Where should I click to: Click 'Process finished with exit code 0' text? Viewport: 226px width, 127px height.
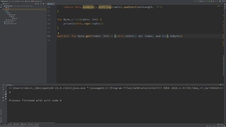pyautogui.click(x=35, y=101)
